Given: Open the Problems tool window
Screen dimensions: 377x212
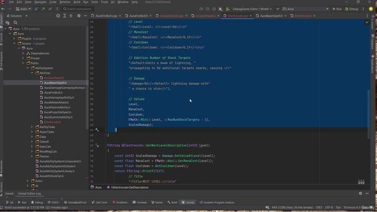Looking at the screenshot, I should [120, 203].
